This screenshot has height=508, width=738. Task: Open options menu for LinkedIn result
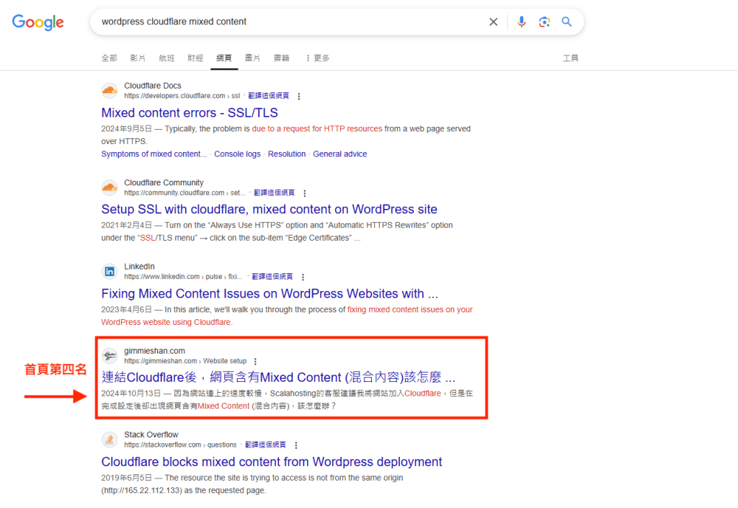(303, 277)
